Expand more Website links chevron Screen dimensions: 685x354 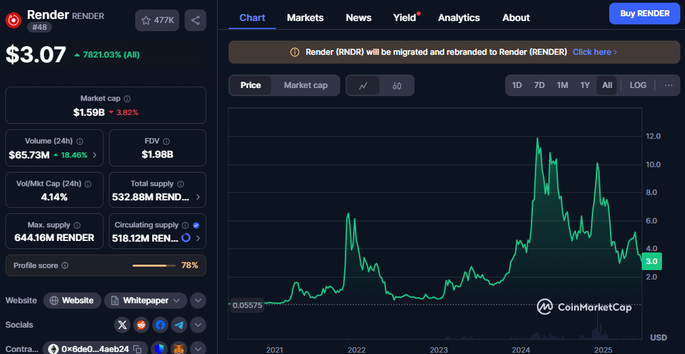point(198,301)
